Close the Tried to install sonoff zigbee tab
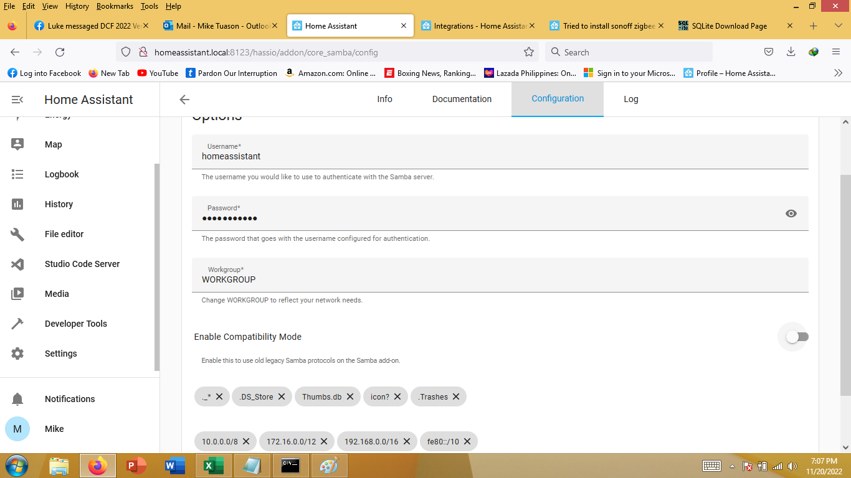The height and width of the screenshot is (478, 851). click(x=661, y=26)
